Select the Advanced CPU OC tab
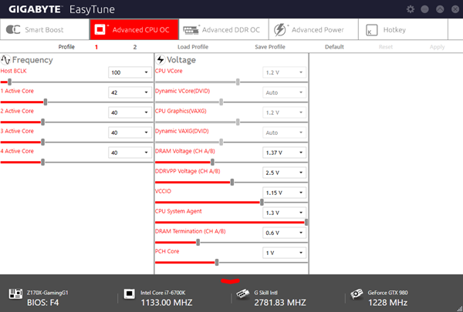 click(134, 29)
